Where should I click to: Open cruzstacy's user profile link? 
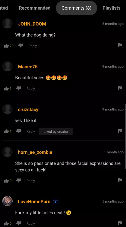(x=28, y=110)
